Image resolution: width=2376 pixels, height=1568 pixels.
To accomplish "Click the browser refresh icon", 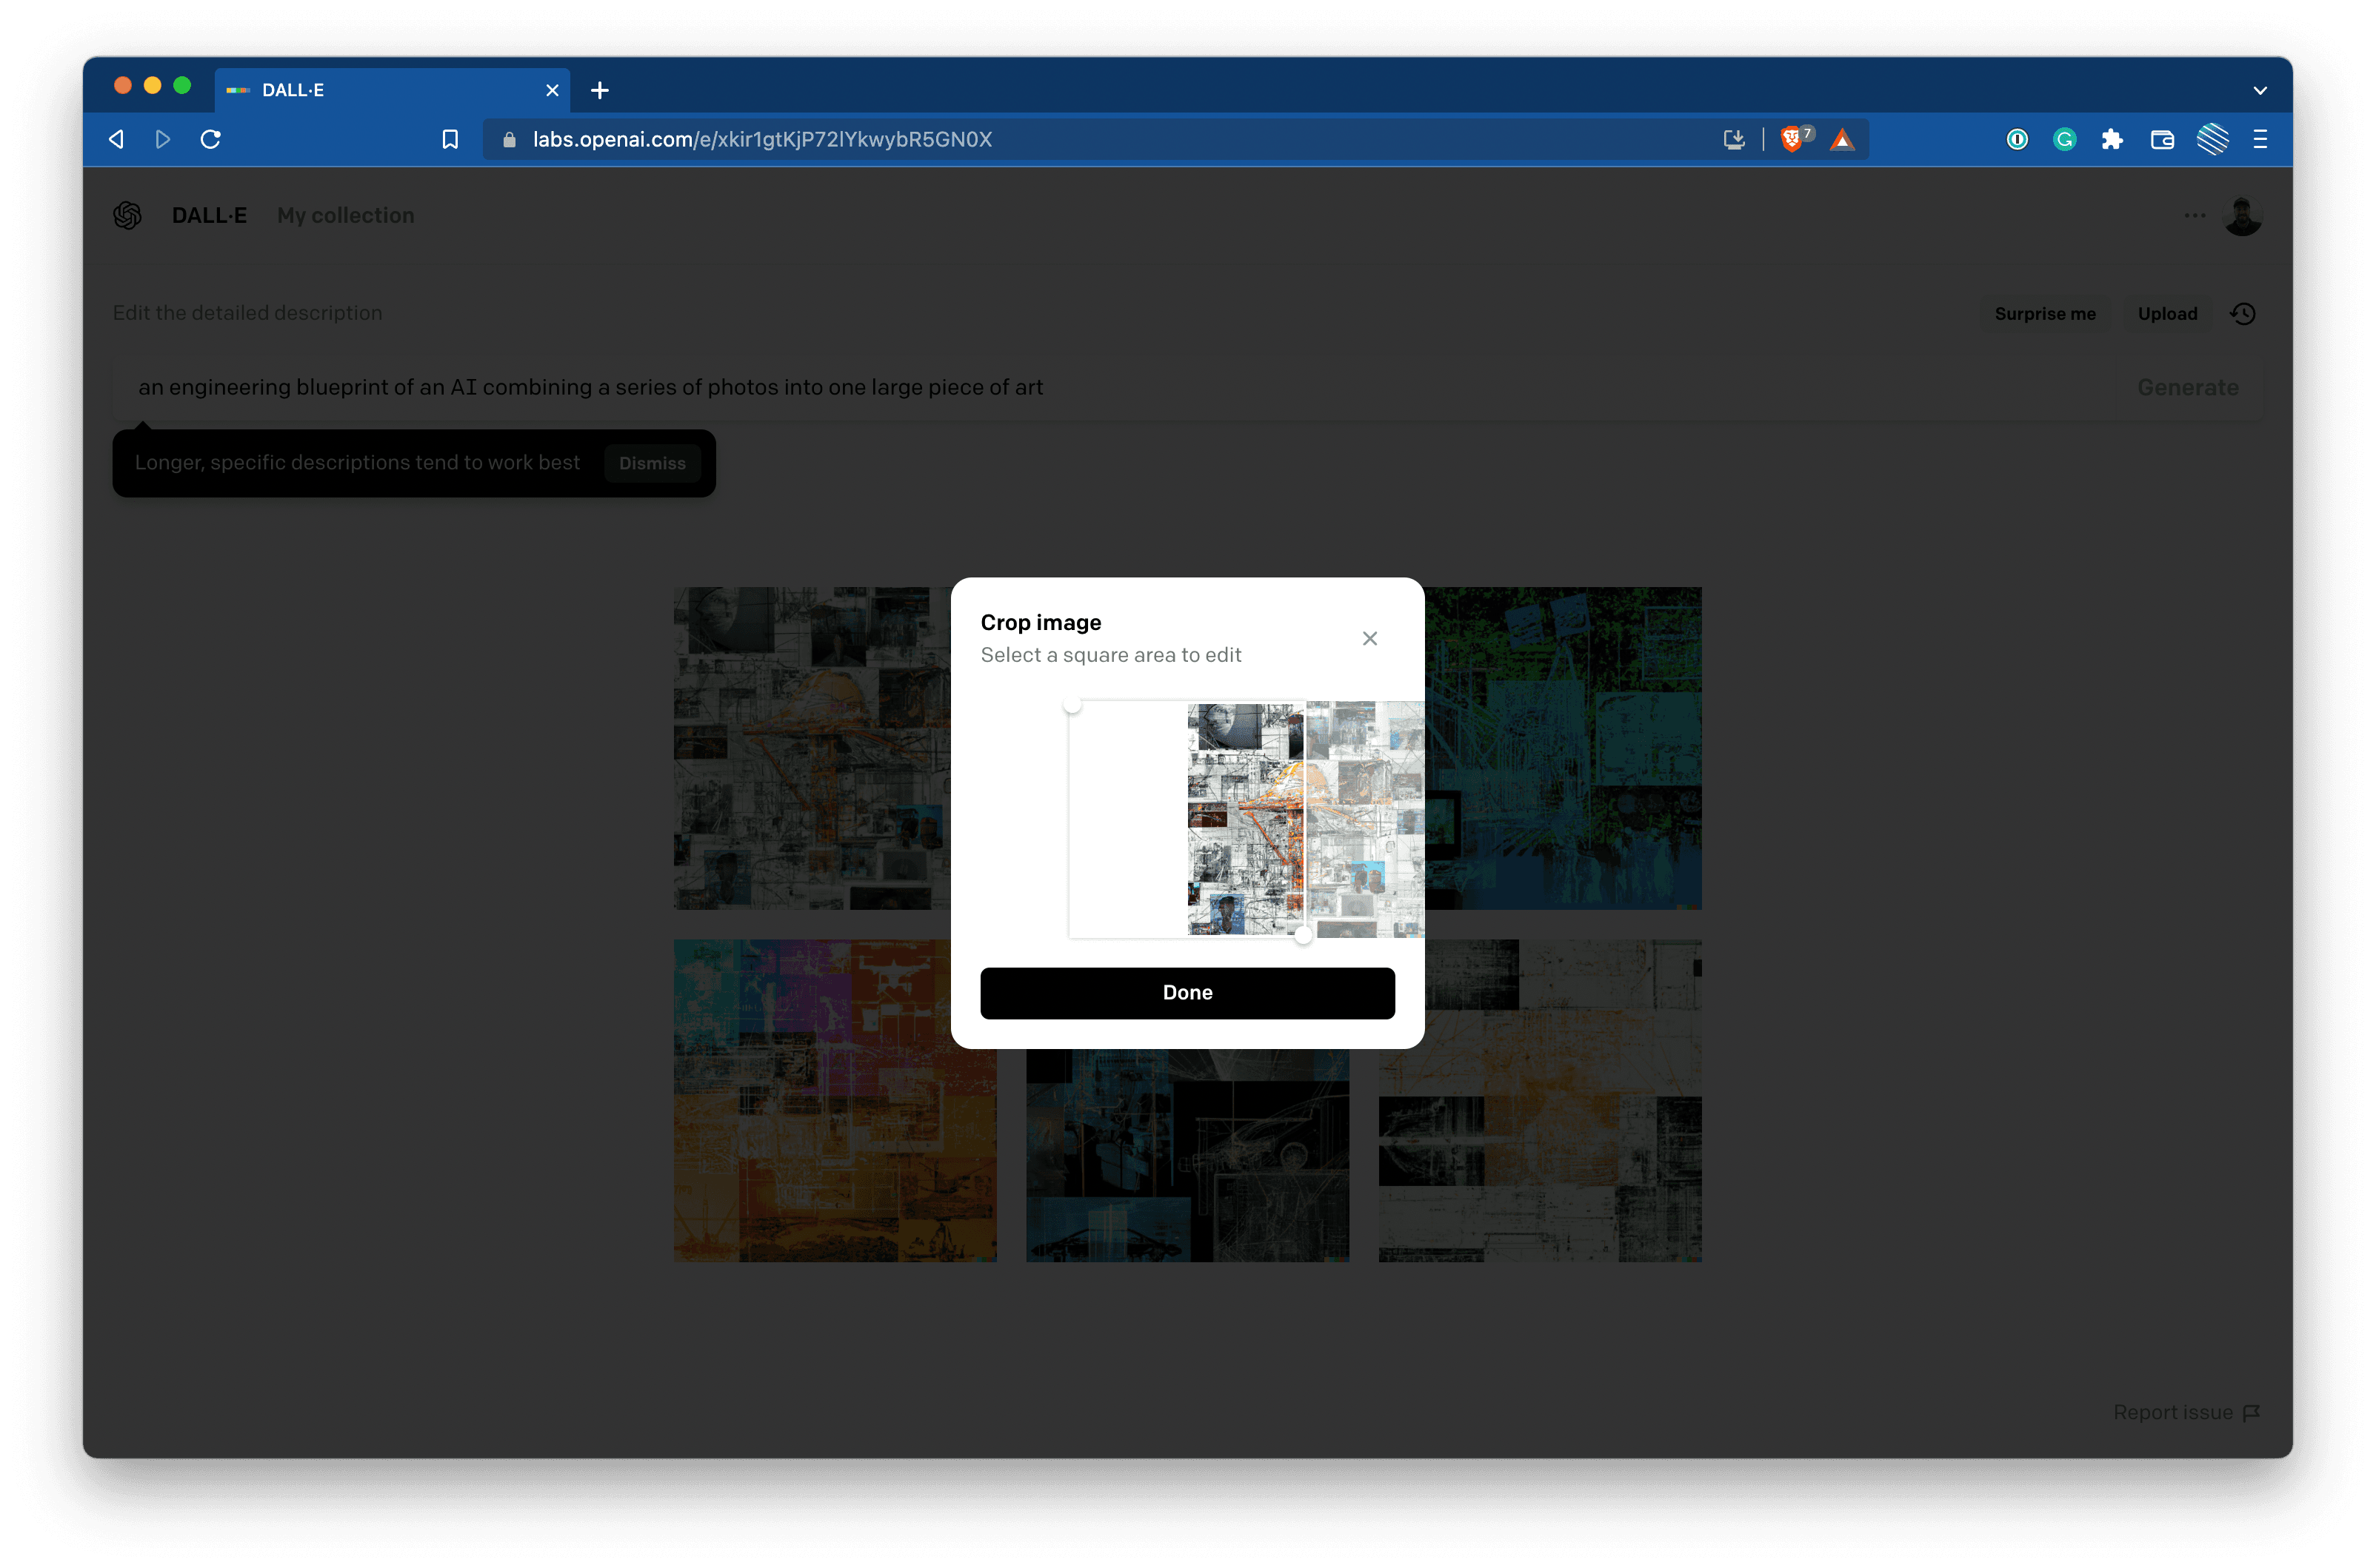I will pyautogui.click(x=212, y=140).
